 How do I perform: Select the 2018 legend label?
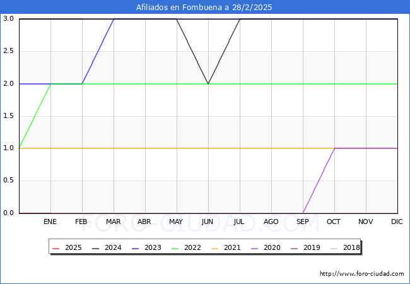(351, 247)
